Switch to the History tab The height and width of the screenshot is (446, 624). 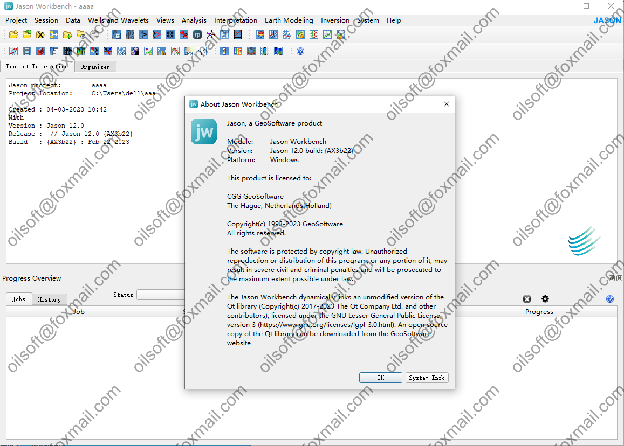(x=49, y=299)
